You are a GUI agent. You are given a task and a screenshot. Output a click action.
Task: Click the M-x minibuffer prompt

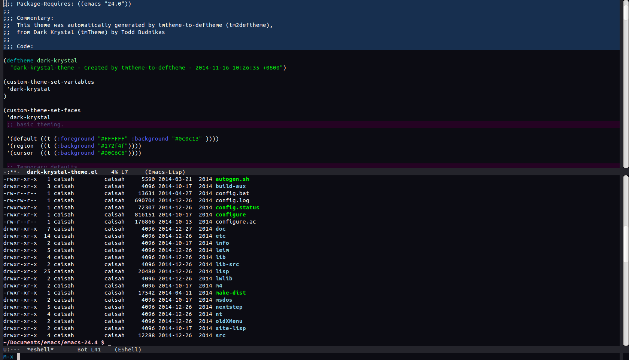coord(8,357)
